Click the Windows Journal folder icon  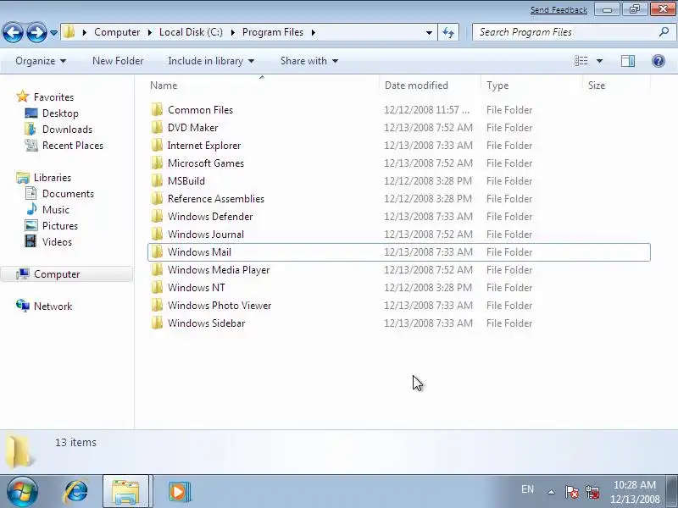(x=157, y=234)
